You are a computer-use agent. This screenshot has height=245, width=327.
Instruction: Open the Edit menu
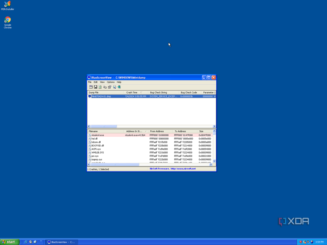(x=96, y=82)
